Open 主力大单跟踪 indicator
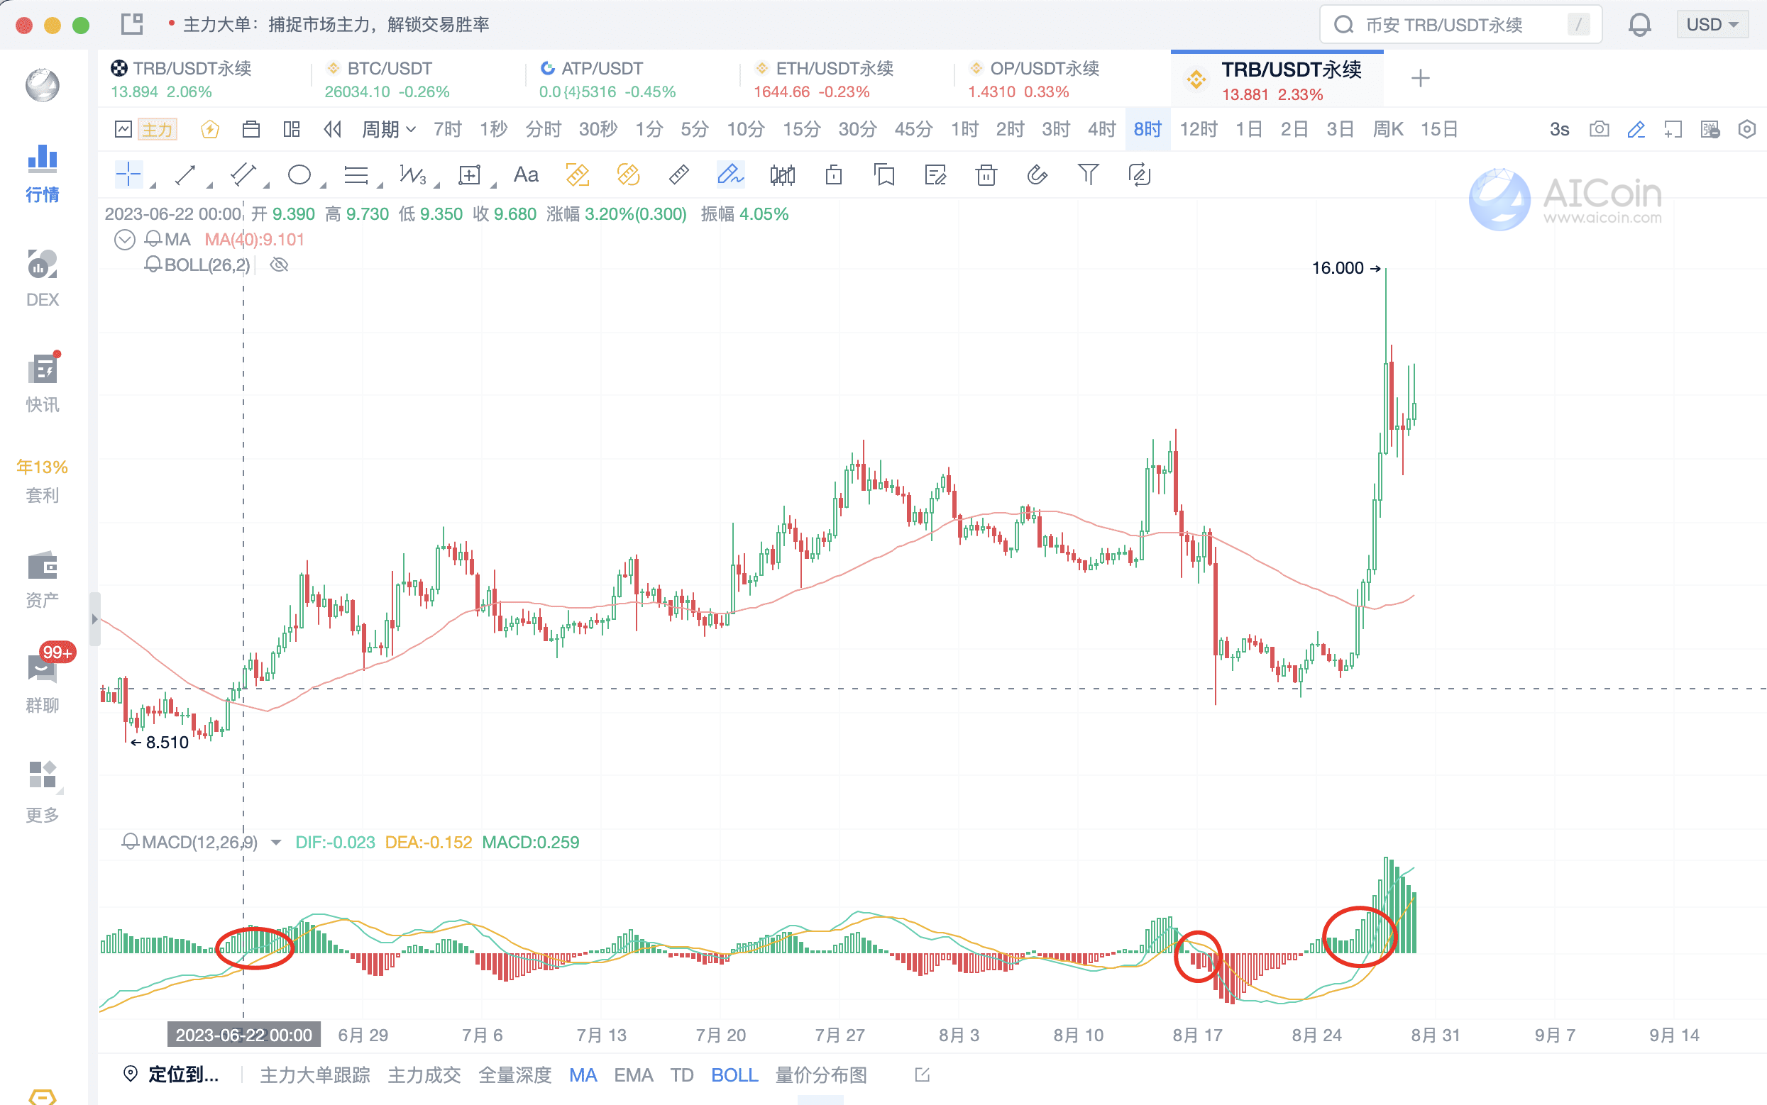 pos(315,1075)
